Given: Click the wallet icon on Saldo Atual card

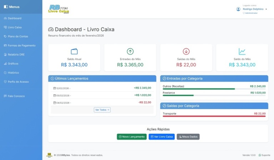Looking at the screenshot, I should point(74,51).
